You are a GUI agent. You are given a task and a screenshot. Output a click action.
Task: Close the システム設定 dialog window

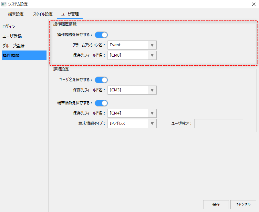click(254, 4)
